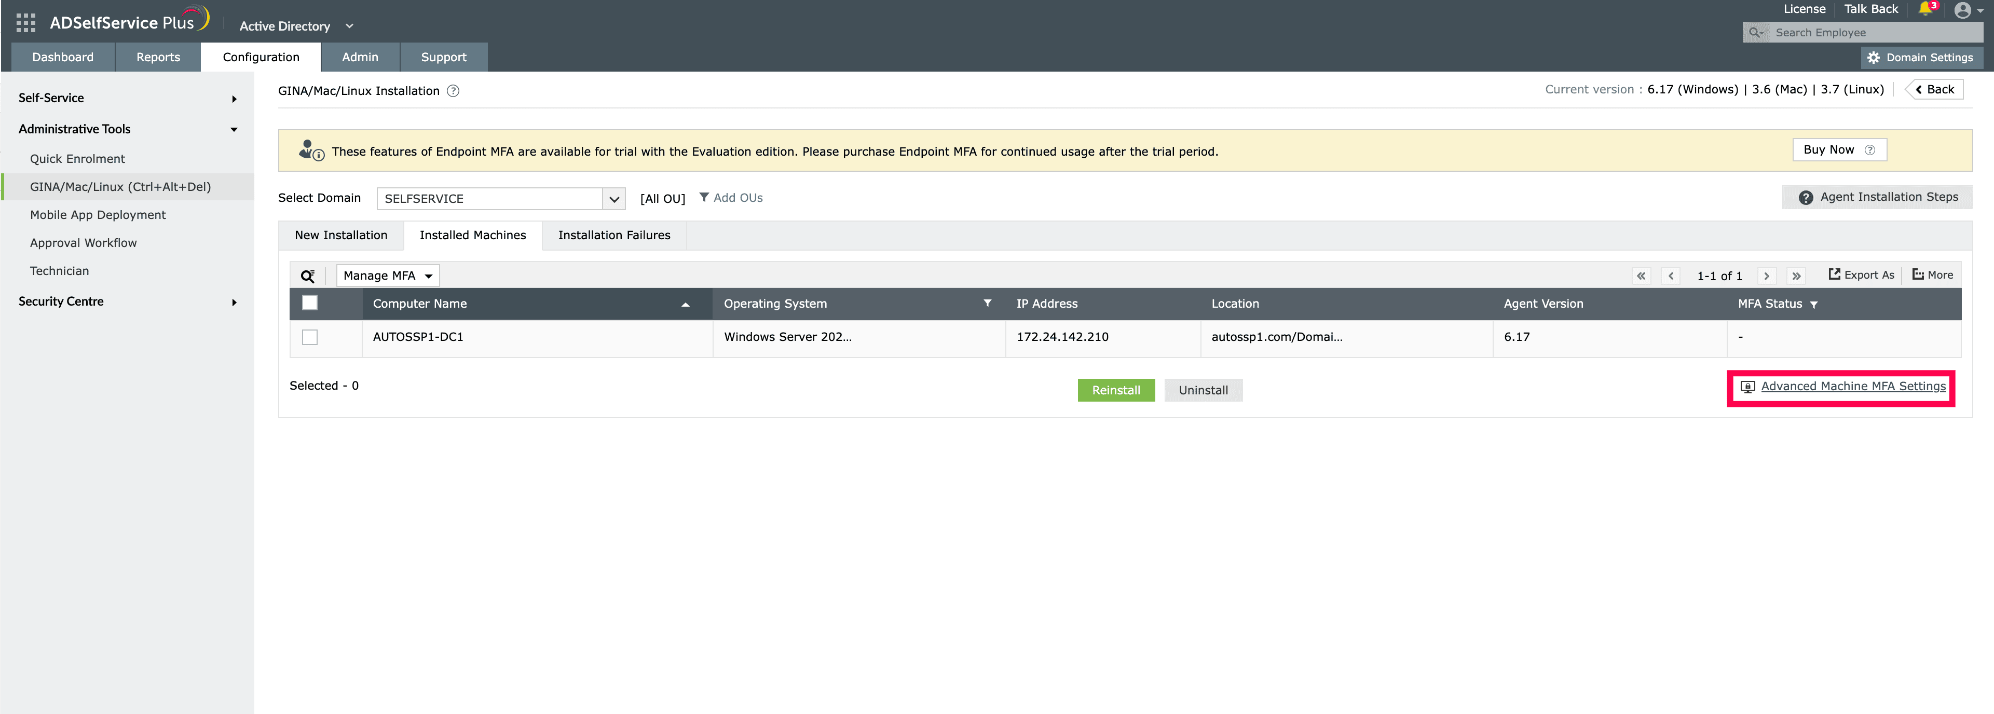Click the help icon in Buy Now button
1994x714 pixels.
click(1869, 150)
